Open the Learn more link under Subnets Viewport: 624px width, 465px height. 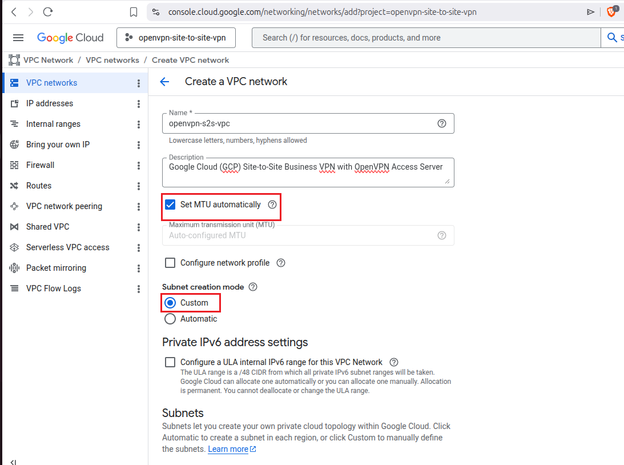coord(232,449)
